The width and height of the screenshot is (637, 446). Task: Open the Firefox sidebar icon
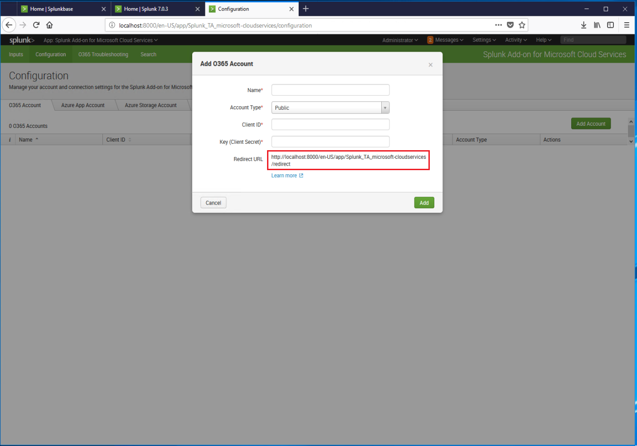tap(611, 25)
